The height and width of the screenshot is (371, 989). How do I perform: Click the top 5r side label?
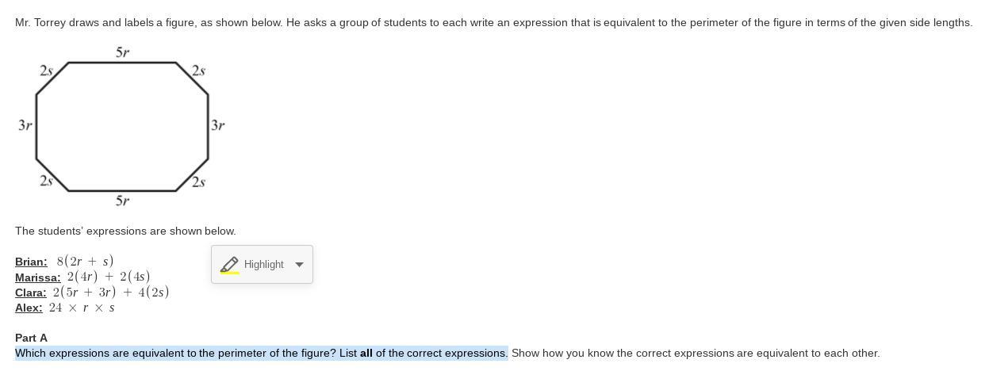pos(122,52)
